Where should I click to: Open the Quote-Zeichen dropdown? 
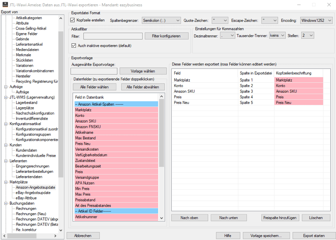pyautogui.click(x=219, y=20)
